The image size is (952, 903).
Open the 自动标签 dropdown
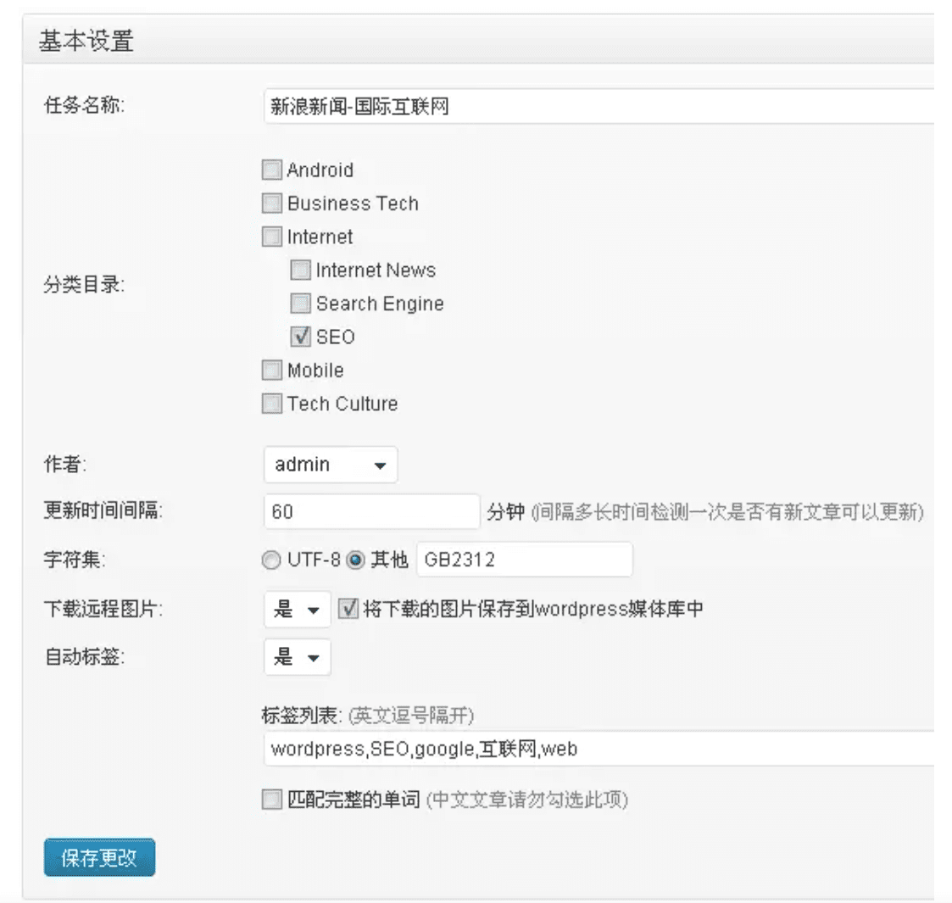tap(297, 657)
